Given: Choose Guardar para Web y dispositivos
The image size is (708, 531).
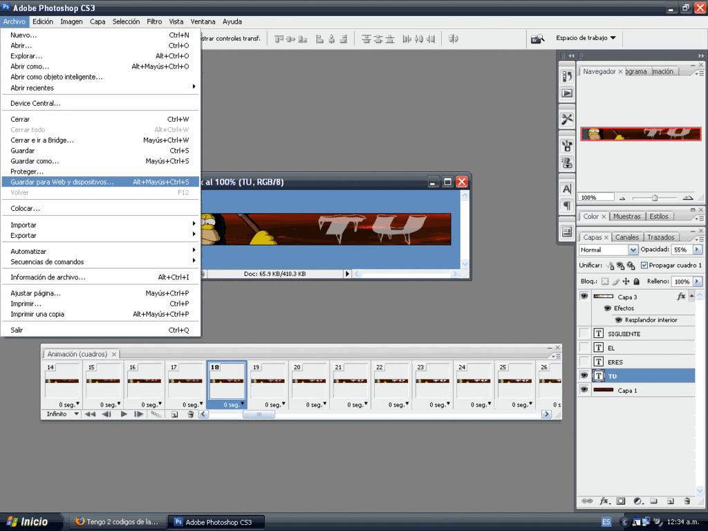Looking at the screenshot, I should [x=62, y=182].
